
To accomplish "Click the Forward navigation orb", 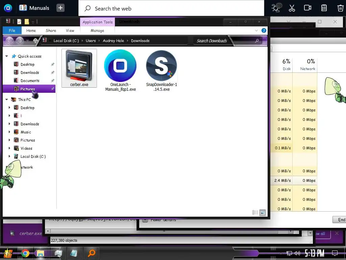I will pos(20,41).
